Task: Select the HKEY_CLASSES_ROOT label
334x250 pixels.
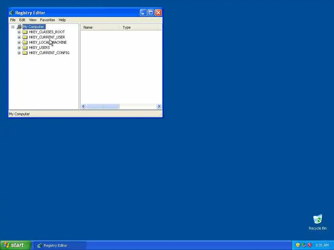Action: pos(47,32)
